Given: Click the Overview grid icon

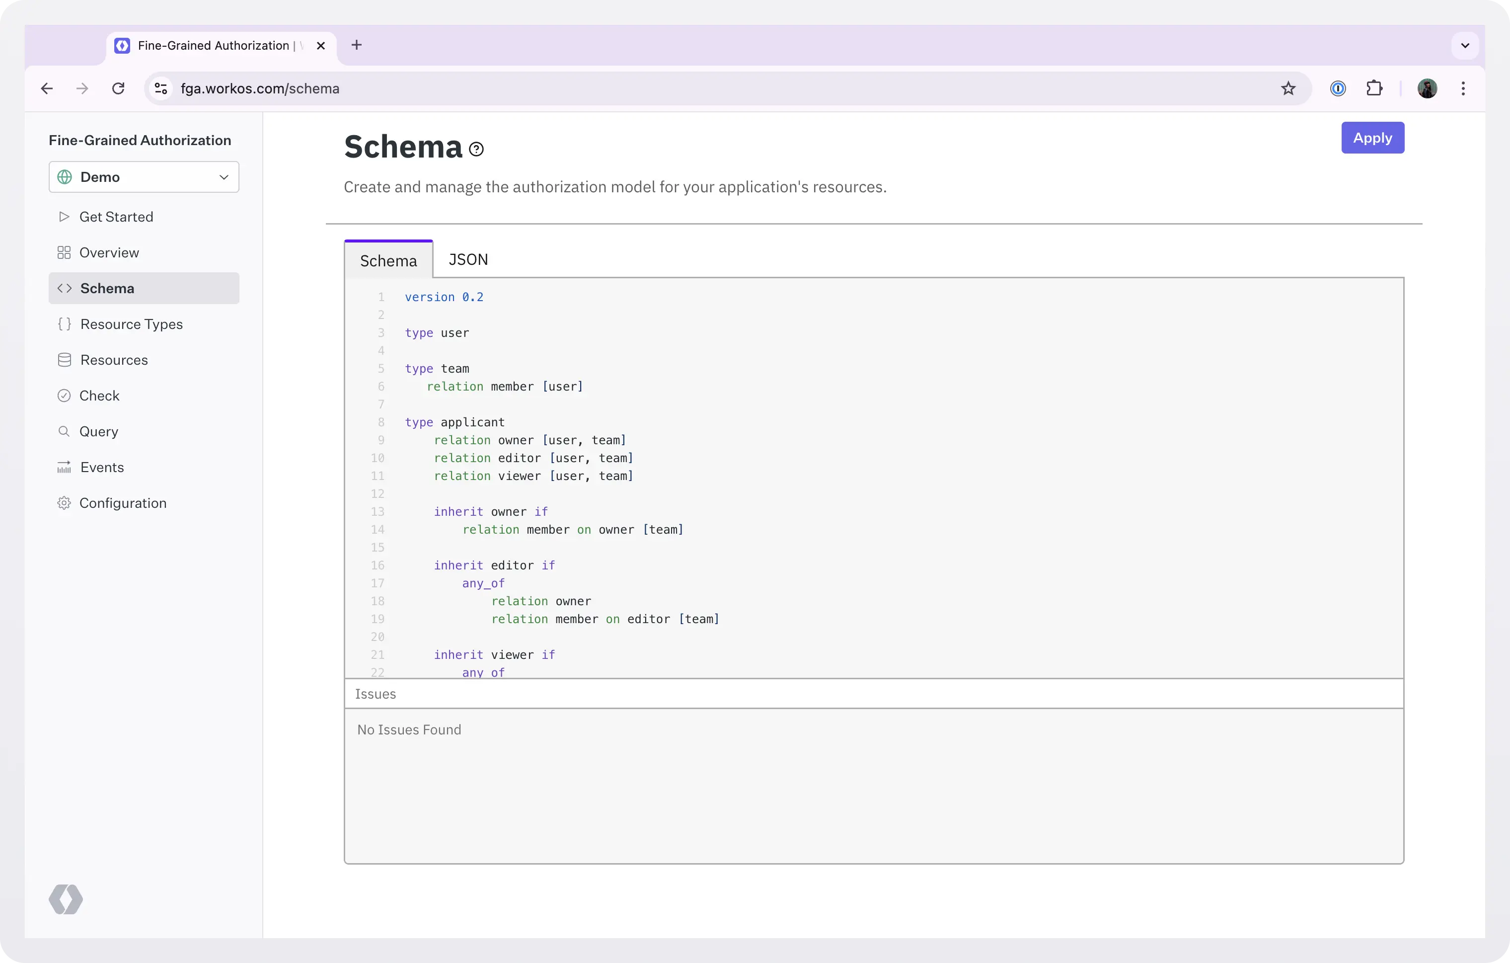Looking at the screenshot, I should [64, 253].
